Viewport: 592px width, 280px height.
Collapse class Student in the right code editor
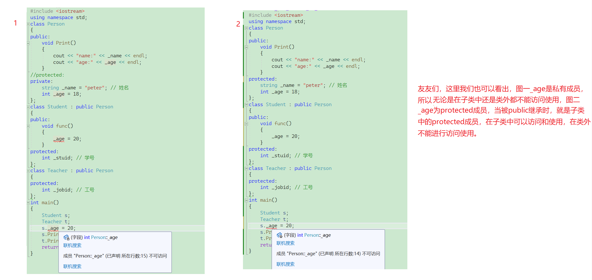[246, 105]
